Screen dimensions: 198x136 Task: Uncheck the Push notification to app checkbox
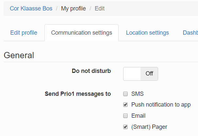pos(125,105)
